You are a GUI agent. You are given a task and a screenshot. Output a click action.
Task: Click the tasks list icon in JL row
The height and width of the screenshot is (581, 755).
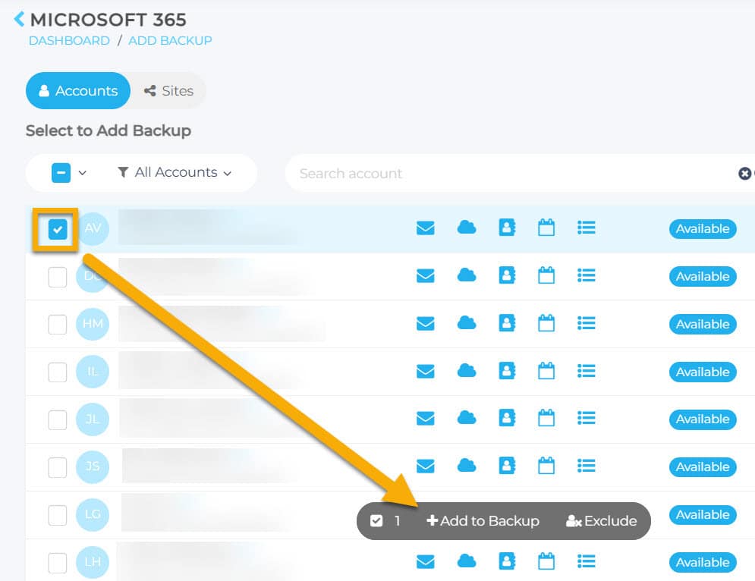pyautogui.click(x=587, y=418)
